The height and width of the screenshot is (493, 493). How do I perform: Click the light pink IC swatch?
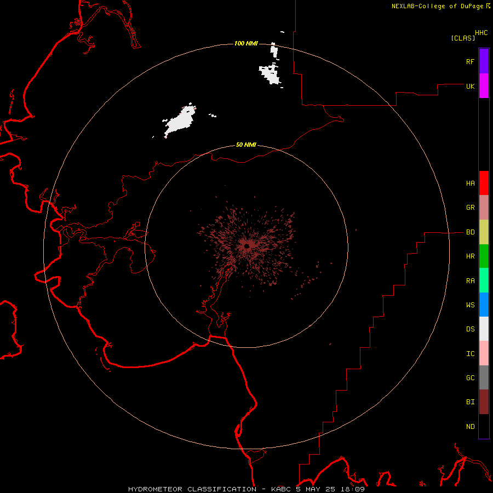click(x=484, y=353)
